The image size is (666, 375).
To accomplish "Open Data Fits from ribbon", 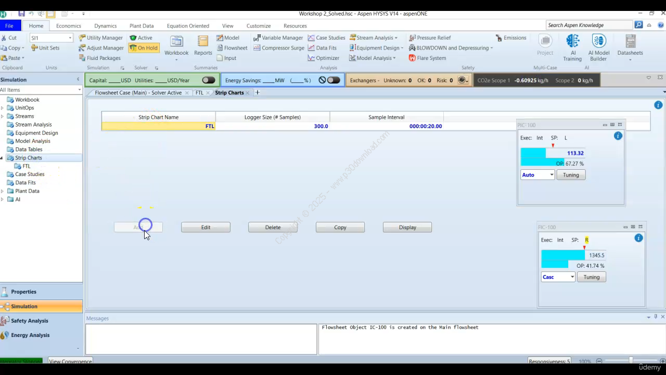I will (322, 48).
